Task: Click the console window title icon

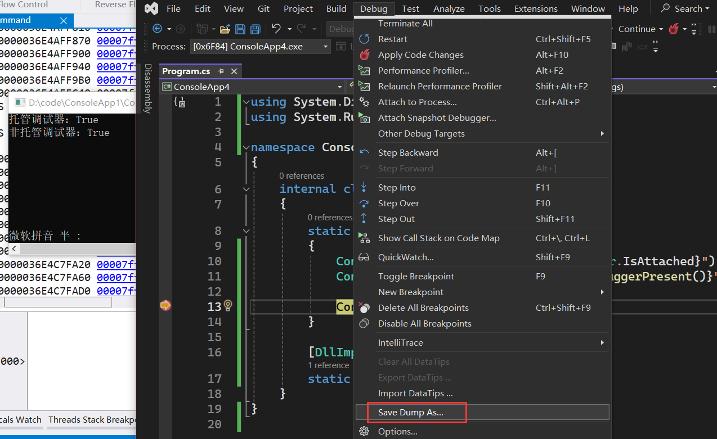Action: [x=20, y=102]
